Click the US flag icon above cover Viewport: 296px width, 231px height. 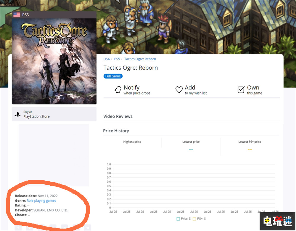(x=17, y=15)
